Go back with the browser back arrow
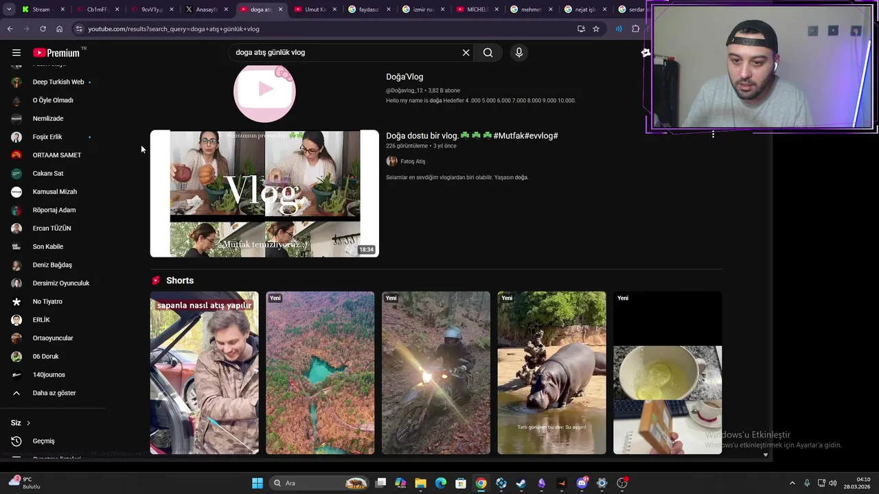The image size is (879, 494). click(10, 29)
